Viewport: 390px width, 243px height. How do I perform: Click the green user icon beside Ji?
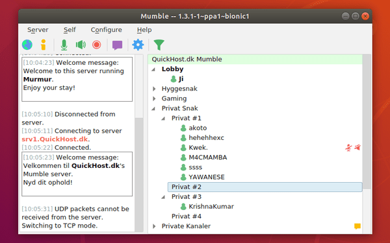point(174,79)
